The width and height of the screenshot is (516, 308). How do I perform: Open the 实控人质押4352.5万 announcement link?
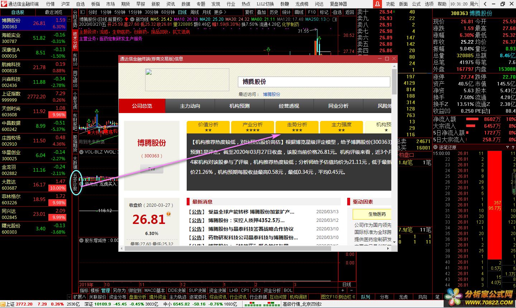pyautogui.click(x=247, y=220)
